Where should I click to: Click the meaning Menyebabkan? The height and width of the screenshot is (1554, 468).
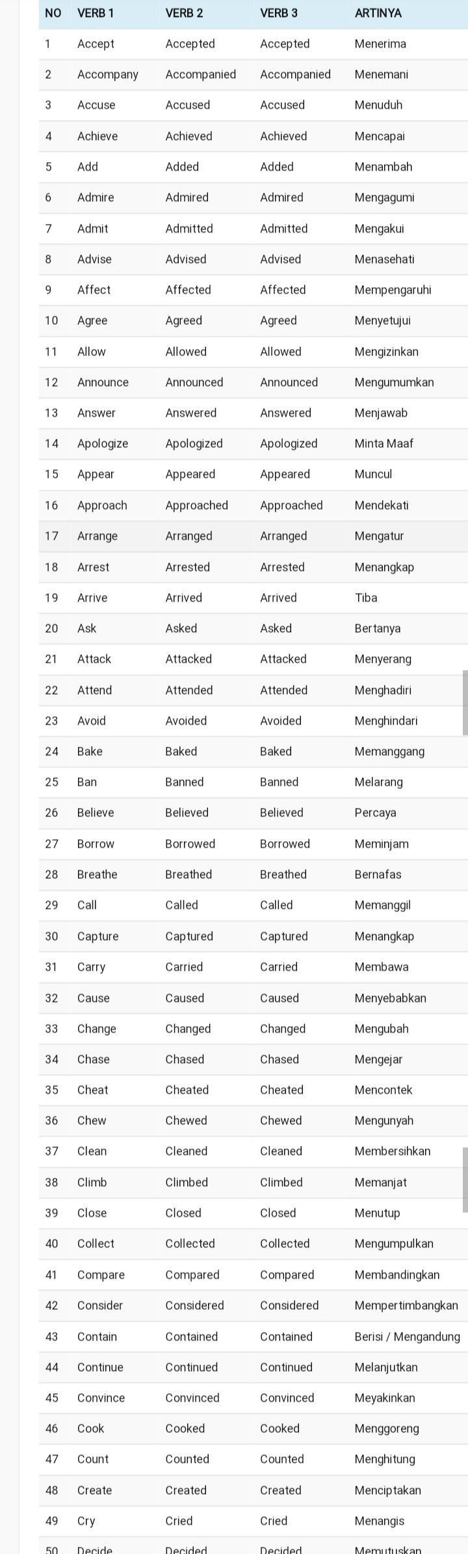pyautogui.click(x=390, y=998)
